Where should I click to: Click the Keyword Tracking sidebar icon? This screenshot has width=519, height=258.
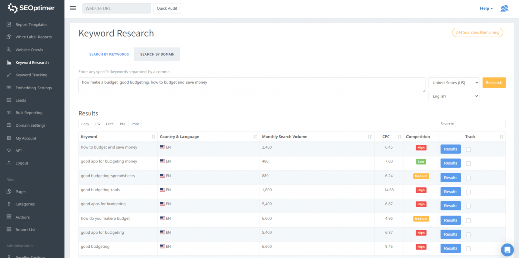[9, 75]
